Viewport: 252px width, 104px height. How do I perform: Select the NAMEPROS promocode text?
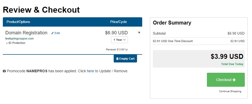[37, 71]
